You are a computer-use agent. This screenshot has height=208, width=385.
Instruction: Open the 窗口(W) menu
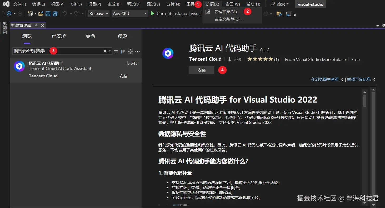[233, 4]
